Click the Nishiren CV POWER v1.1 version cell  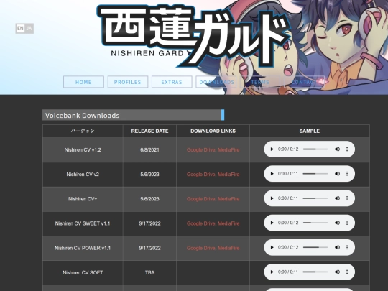(x=83, y=248)
